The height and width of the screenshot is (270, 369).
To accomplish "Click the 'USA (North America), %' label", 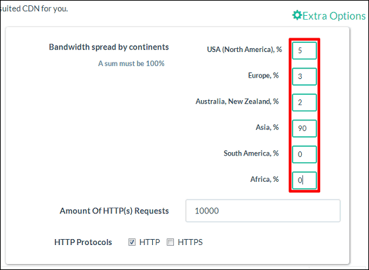I will (244, 49).
